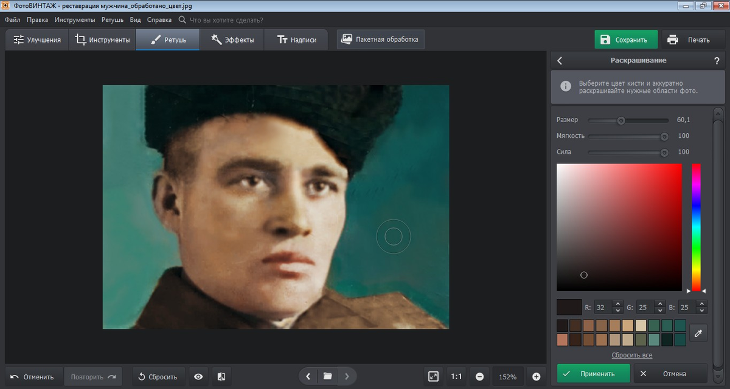Select the light seafoam teal swatch
Viewport: 730px width, 389px height.
pyautogui.click(x=654, y=339)
